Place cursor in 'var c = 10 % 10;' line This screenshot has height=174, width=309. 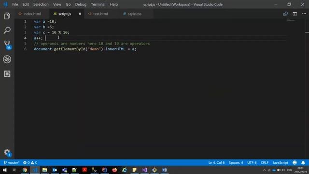coord(52,32)
